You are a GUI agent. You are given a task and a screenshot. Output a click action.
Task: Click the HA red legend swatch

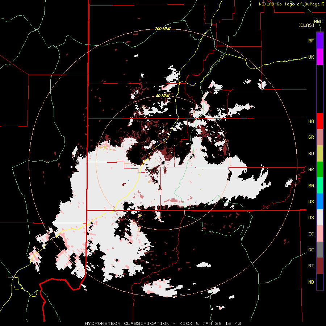click(320, 121)
